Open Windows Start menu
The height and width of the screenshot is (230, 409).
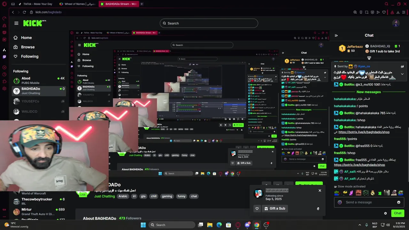tap(143, 225)
